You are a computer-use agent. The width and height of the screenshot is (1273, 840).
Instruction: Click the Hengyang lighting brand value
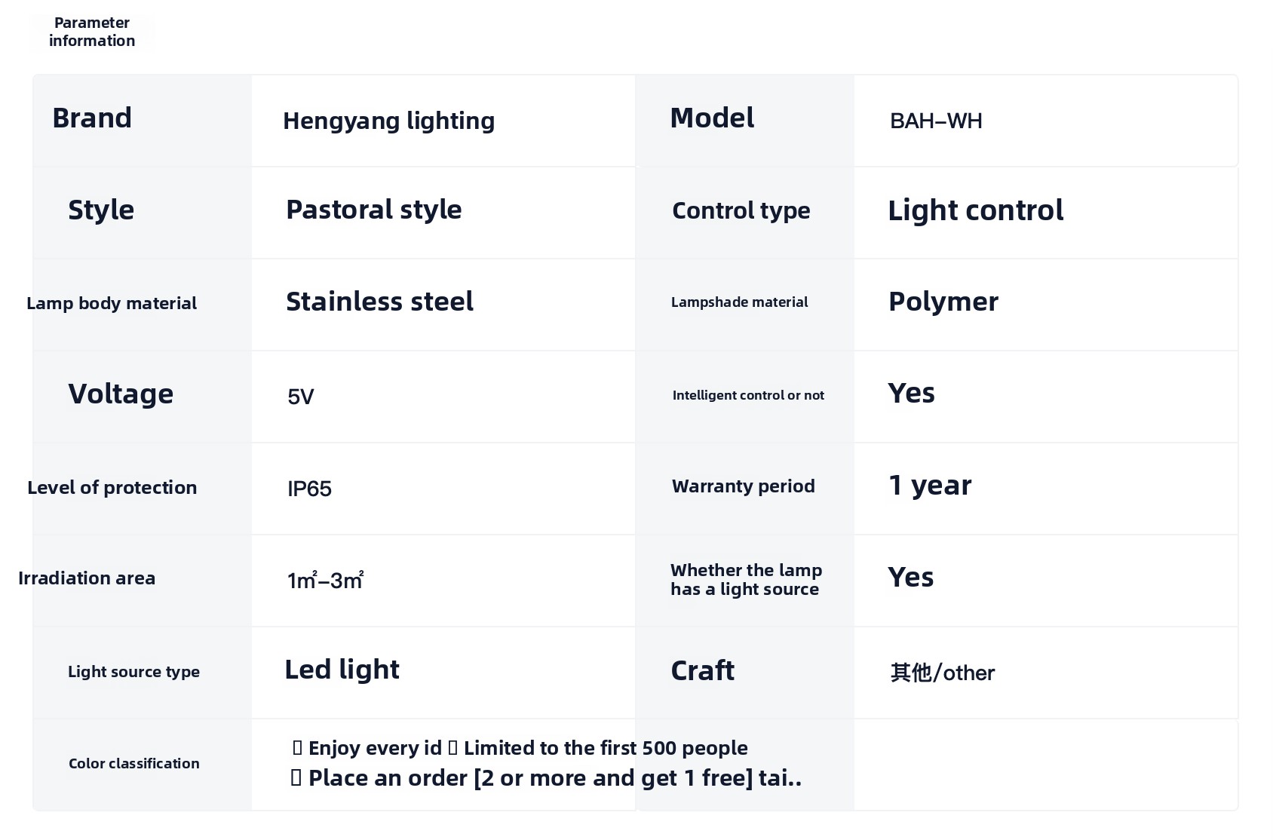point(388,121)
